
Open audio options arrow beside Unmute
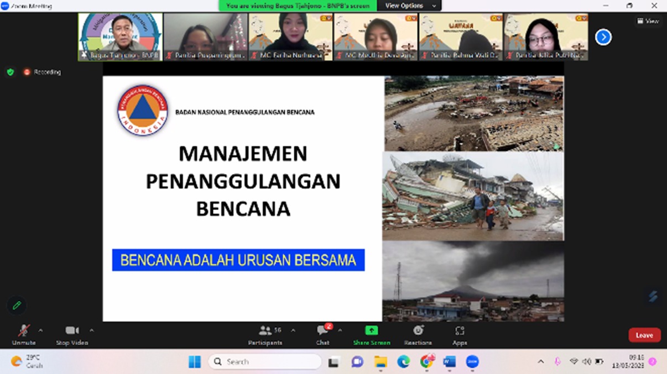point(40,330)
